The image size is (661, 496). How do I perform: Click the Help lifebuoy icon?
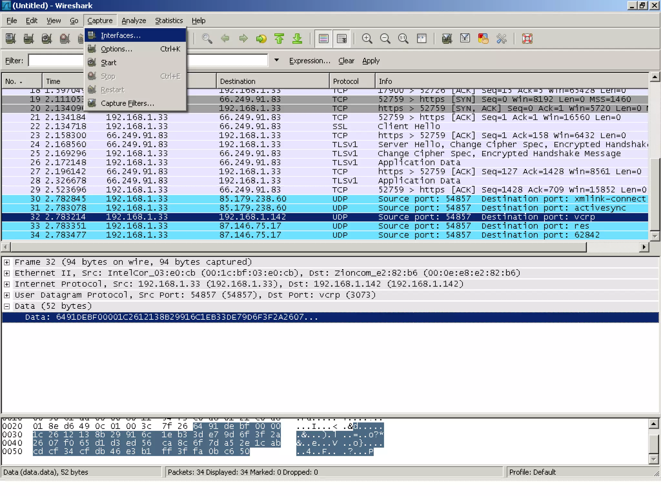pyautogui.click(x=527, y=39)
